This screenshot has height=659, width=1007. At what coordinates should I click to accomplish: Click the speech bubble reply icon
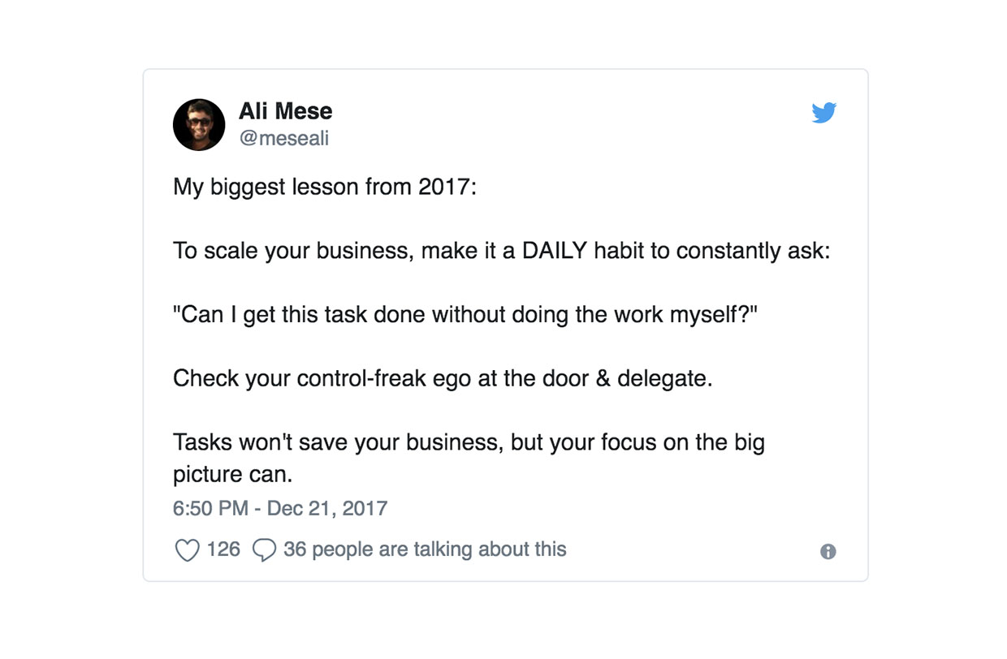click(264, 550)
